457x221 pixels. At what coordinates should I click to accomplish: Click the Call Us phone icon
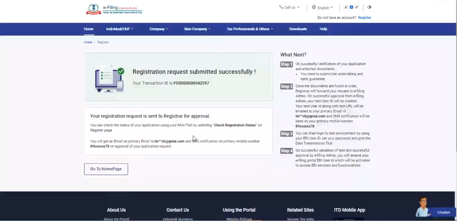click(x=281, y=7)
